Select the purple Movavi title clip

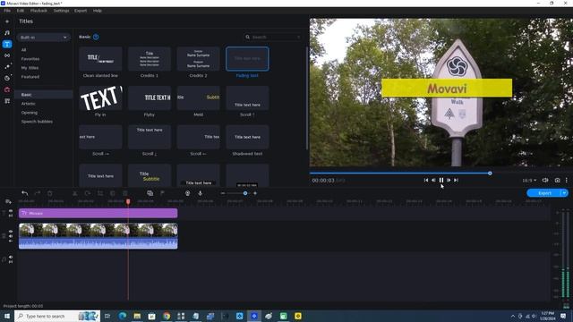pyautogui.click(x=98, y=213)
